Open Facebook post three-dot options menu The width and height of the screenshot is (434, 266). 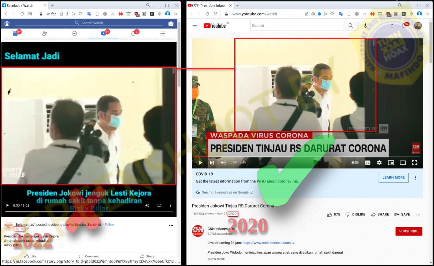point(171,226)
